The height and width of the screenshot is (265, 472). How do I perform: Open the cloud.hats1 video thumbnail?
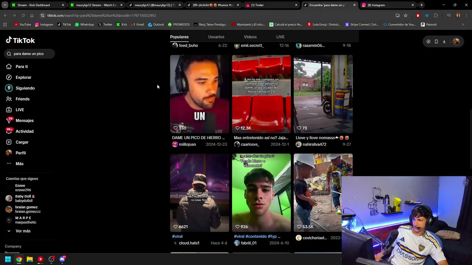[x=199, y=192]
